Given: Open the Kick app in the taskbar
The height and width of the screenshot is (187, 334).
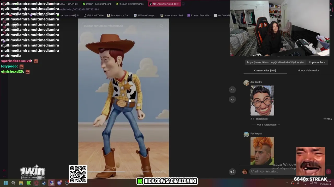Looking at the screenshot, I should coord(29,183).
